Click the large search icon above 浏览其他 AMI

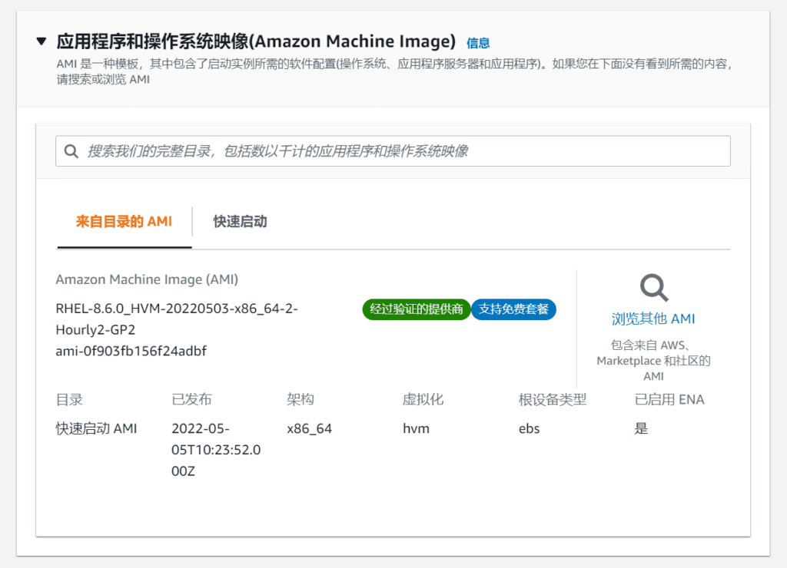pos(653,287)
